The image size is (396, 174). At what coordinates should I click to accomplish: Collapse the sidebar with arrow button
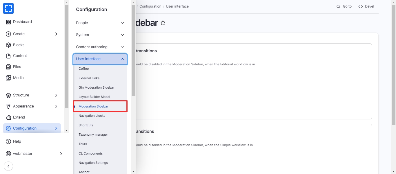[x=8, y=166]
